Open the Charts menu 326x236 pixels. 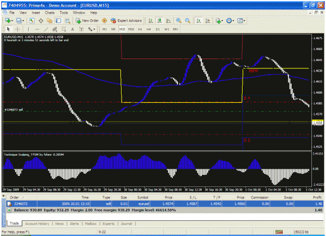pyautogui.click(x=50, y=13)
